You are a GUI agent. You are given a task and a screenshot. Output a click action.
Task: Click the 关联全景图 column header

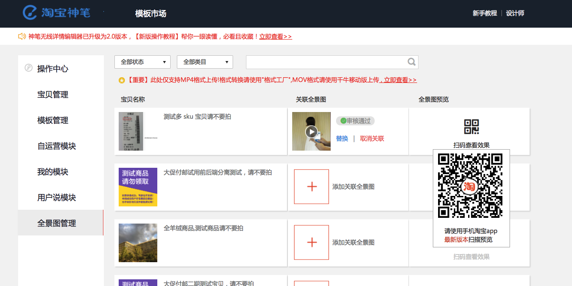pos(311,99)
